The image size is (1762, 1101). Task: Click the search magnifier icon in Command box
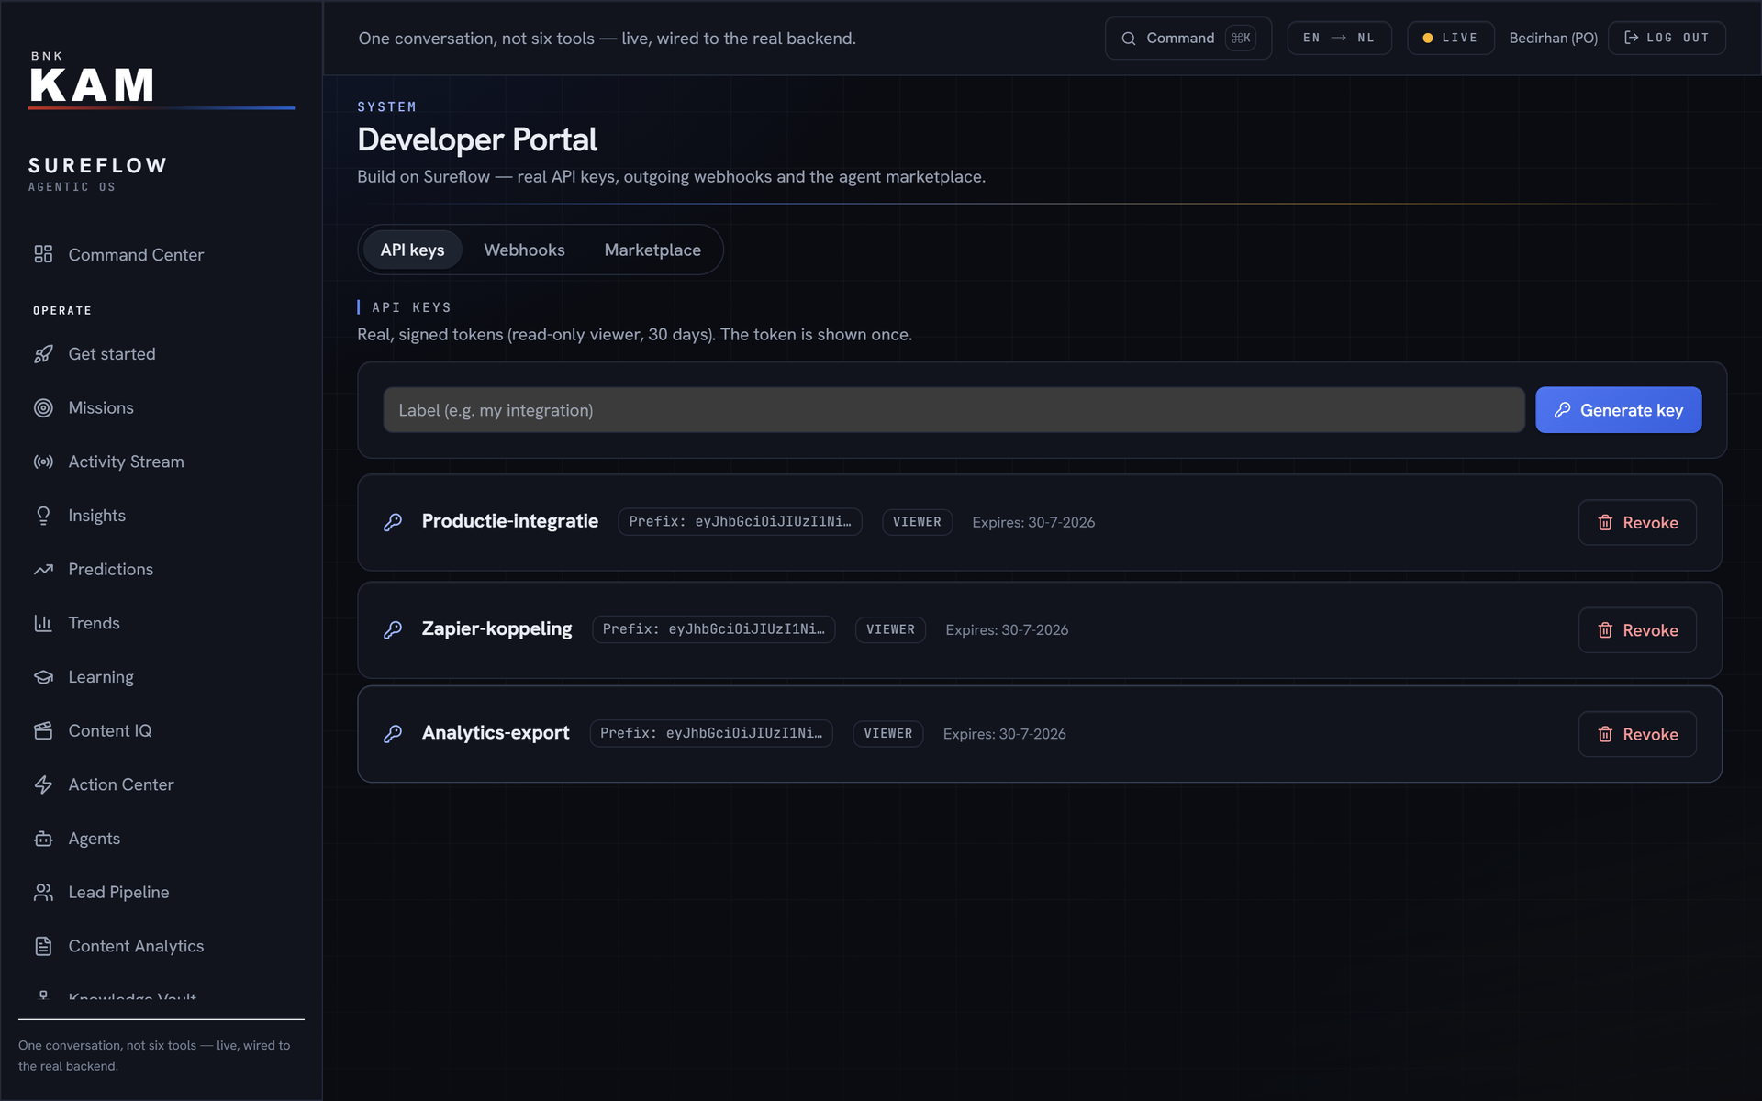(1129, 39)
